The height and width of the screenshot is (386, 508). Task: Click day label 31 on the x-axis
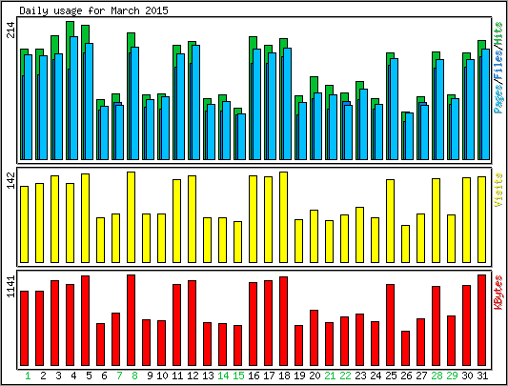(x=482, y=376)
